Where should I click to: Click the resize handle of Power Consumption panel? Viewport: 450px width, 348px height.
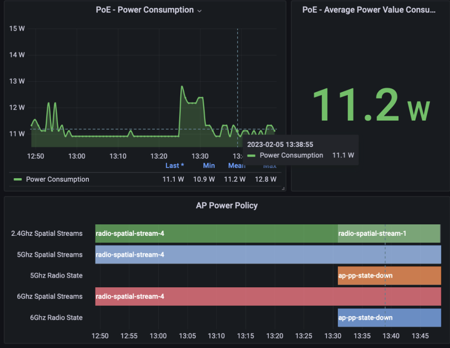(x=283, y=188)
